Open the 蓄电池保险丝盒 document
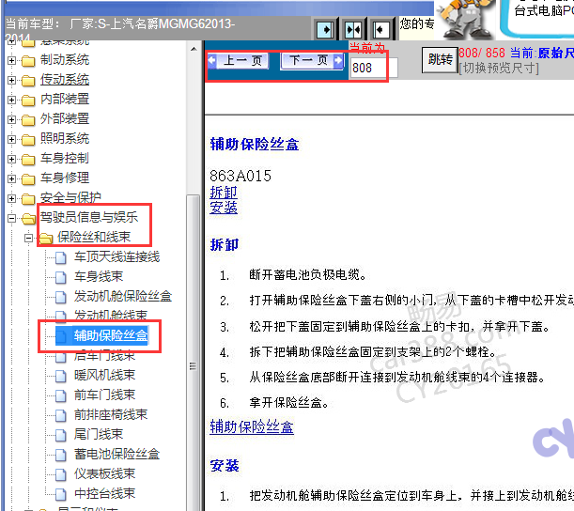 pos(116,455)
